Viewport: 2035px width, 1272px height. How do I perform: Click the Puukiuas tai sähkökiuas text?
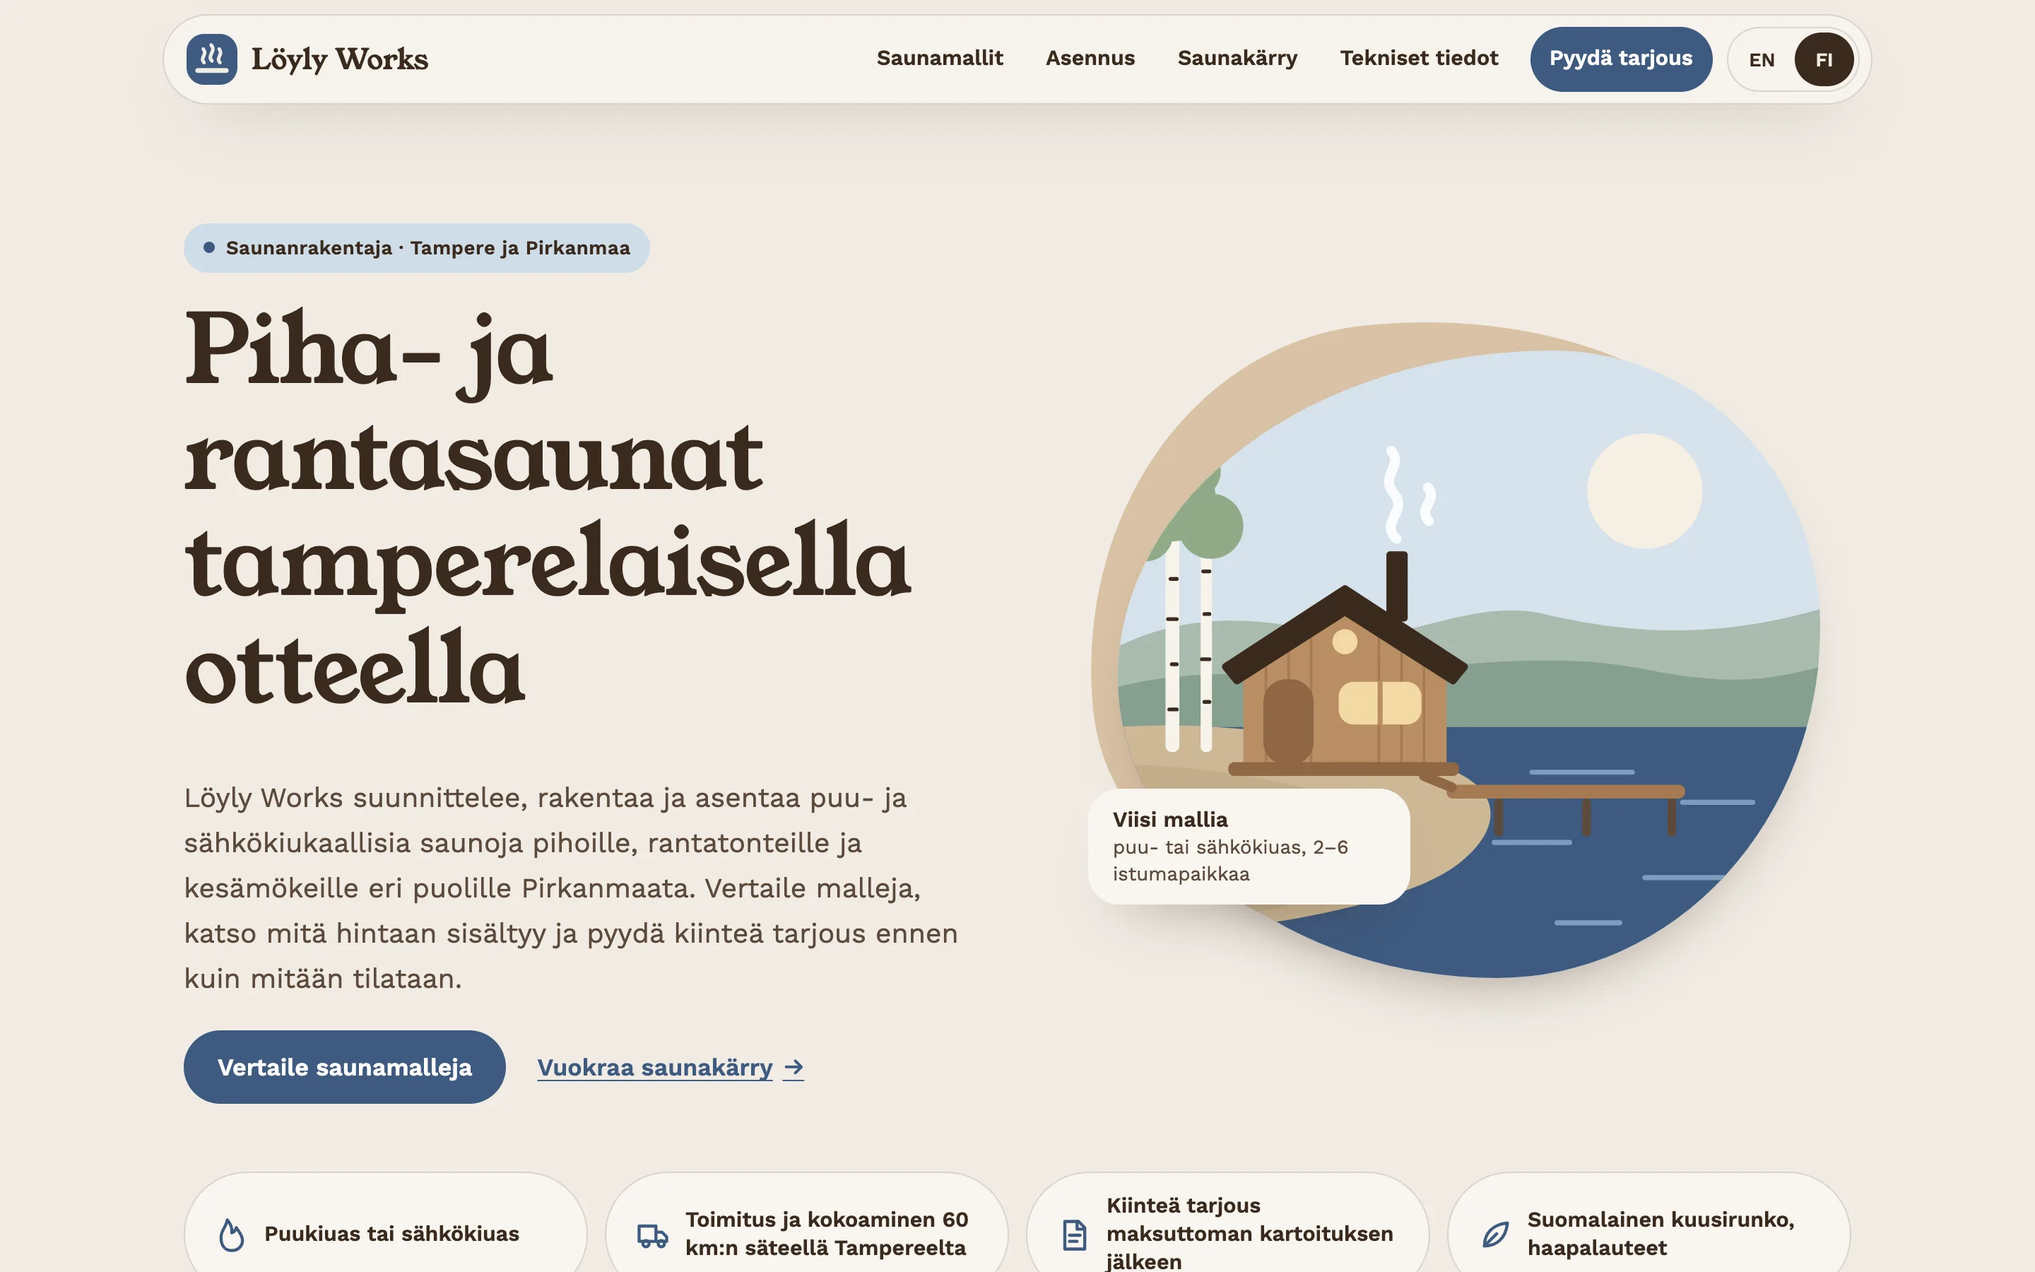[392, 1233]
